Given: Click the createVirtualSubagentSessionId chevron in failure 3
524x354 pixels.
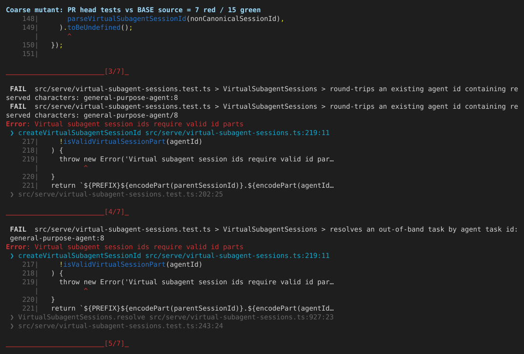Looking at the screenshot, I should pos(12,133).
